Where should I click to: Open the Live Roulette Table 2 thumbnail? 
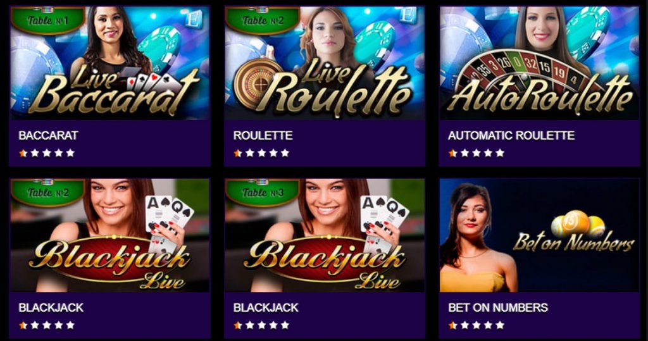(x=325, y=63)
